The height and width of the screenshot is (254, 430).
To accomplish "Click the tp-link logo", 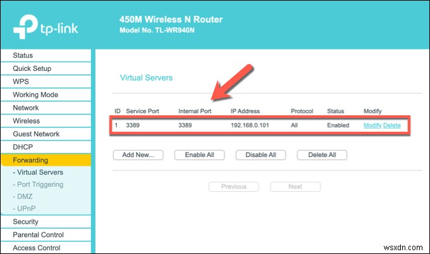I will click(x=46, y=27).
